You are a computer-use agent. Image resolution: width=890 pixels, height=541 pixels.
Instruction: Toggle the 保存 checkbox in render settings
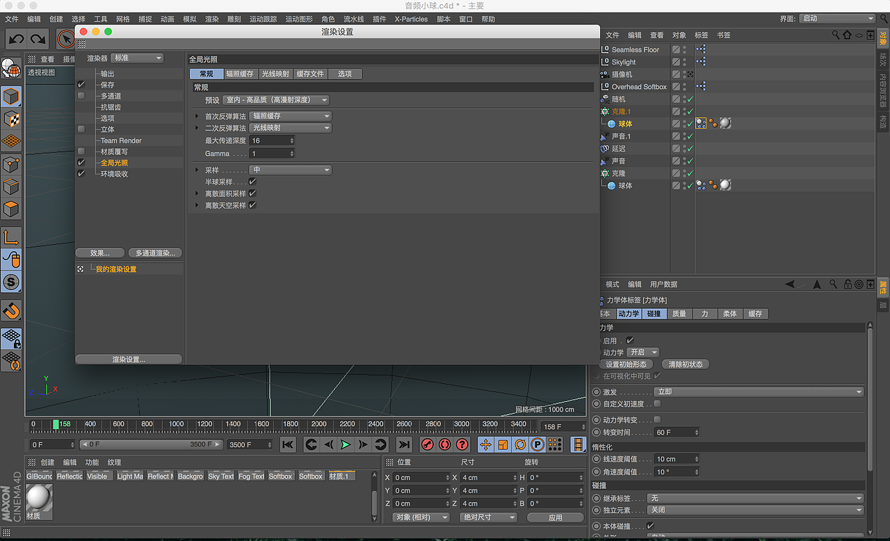81,85
